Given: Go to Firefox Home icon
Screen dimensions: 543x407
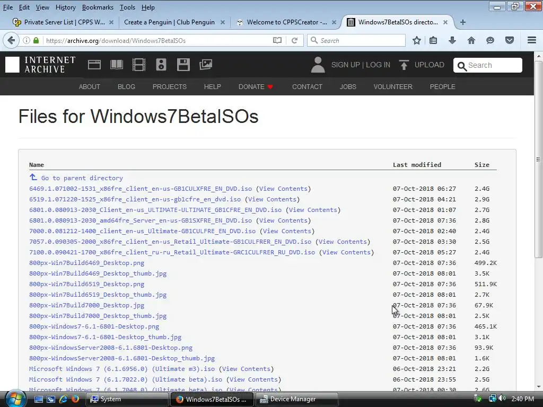Looking at the screenshot, I should click(x=471, y=40).
